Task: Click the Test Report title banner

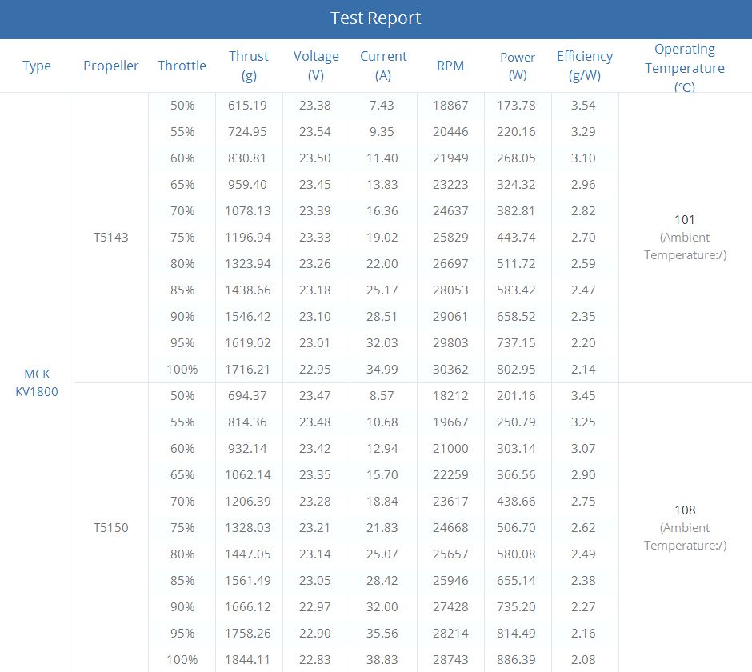Action: click(x=376, y=19)
